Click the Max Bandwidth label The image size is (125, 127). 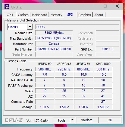(21, 38)
